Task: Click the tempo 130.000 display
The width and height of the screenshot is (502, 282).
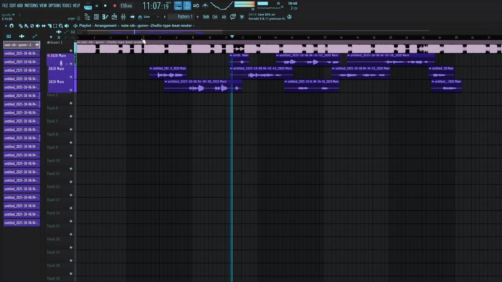Action: click(x=126, y=6)
